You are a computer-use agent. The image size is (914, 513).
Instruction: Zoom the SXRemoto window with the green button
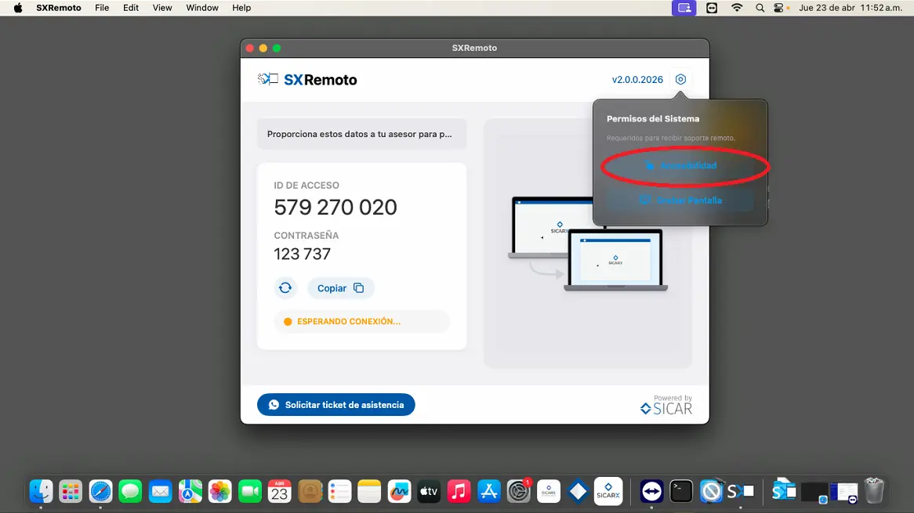coord(277,48)
